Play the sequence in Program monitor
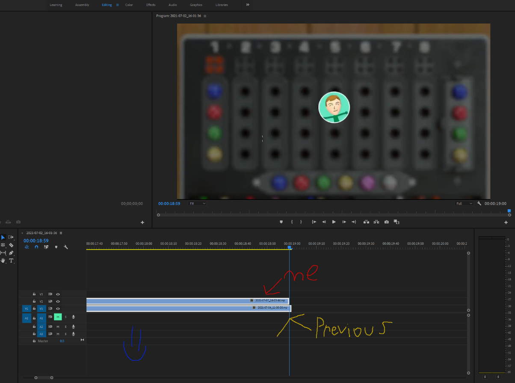This screenshot has width=515, height=383. tap(334, 222)
